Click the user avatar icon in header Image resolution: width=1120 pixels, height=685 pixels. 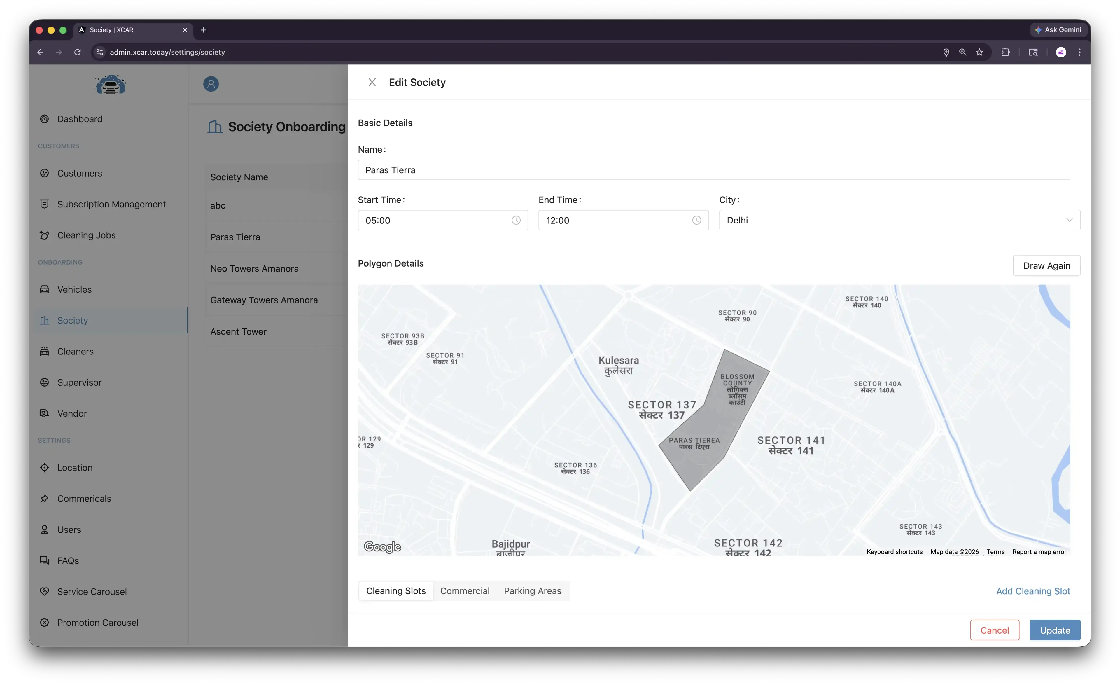(211, 84)
